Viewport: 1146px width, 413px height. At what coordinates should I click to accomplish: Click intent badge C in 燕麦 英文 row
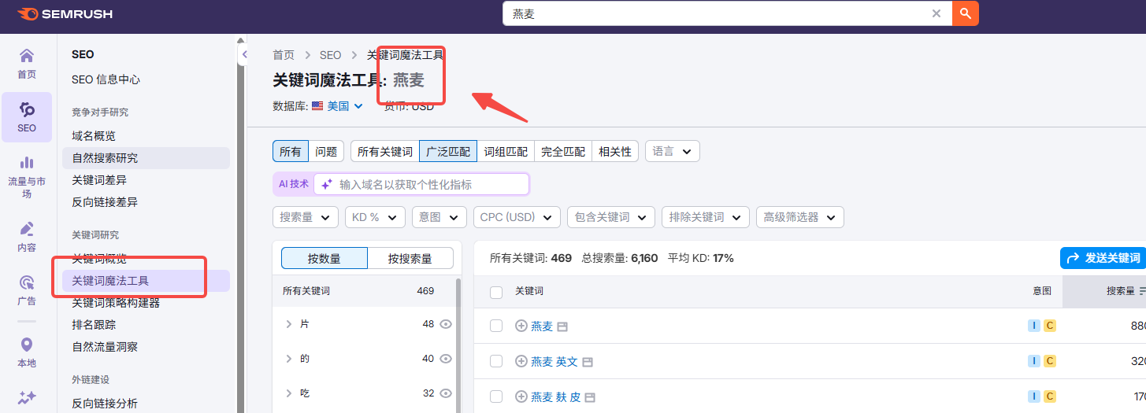pos(1050,361)
